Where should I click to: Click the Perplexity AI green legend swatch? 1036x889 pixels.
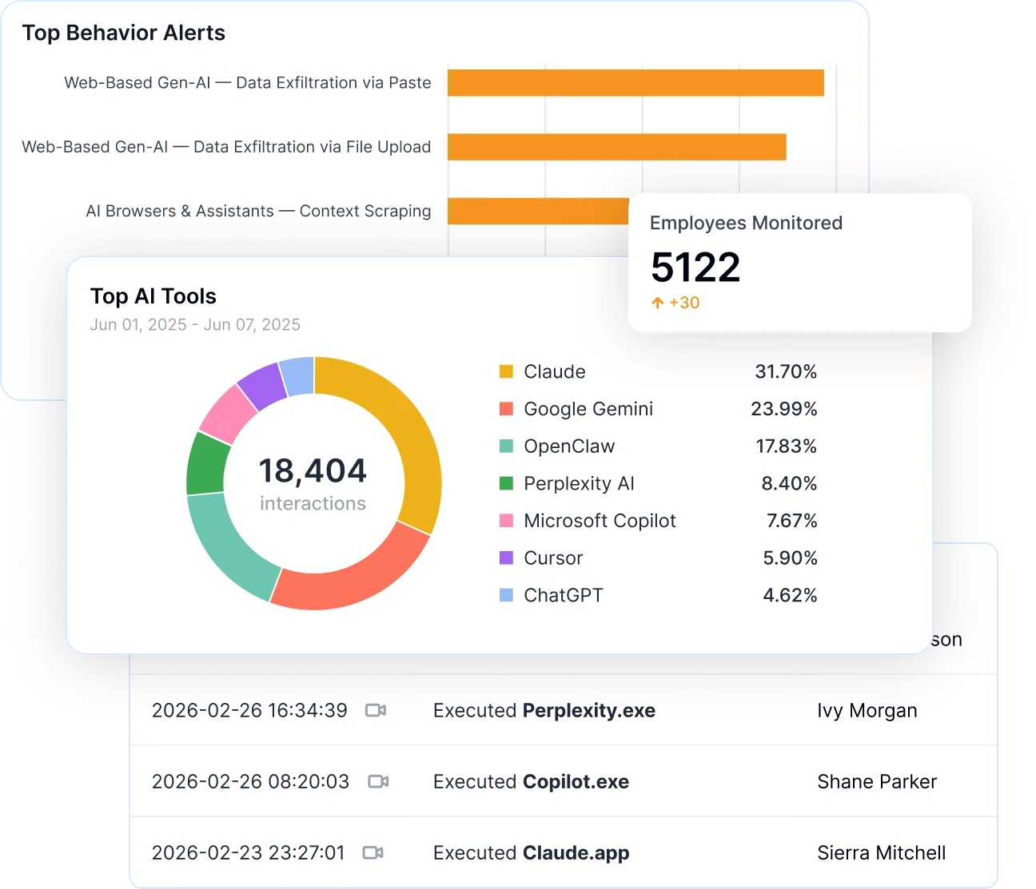click(506, 483)
